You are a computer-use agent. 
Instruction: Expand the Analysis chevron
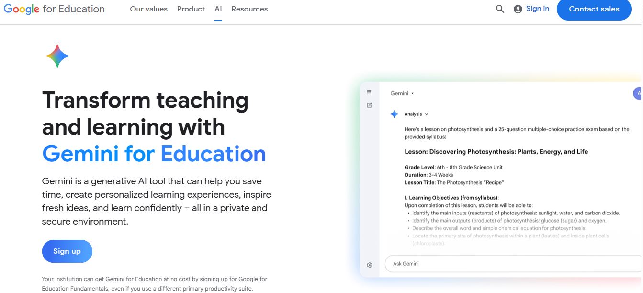point(427,114)
